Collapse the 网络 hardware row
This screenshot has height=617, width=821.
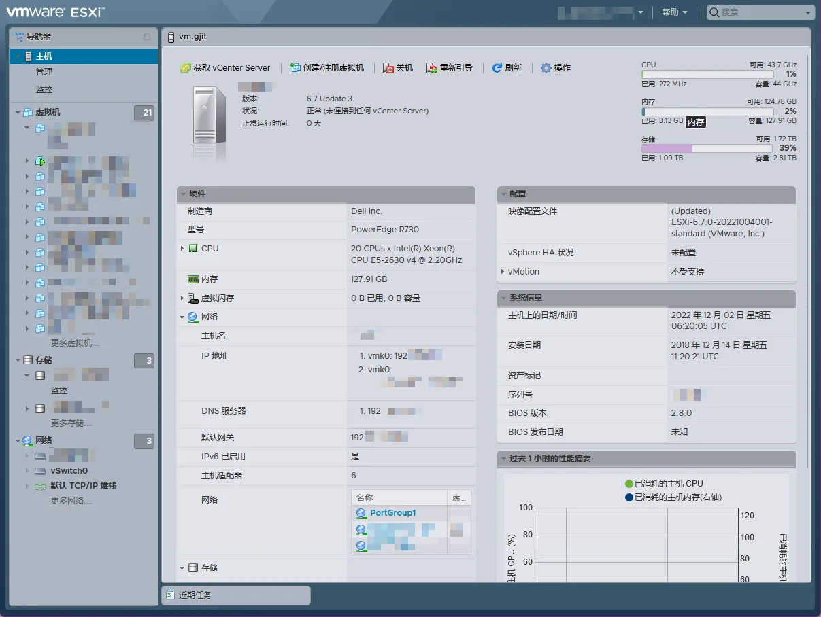pyautogui.click(x=182, y=317)
